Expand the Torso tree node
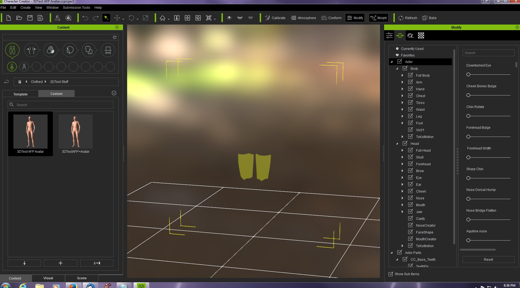Screen dimensions: 520x288 click(x=402, y=103)
